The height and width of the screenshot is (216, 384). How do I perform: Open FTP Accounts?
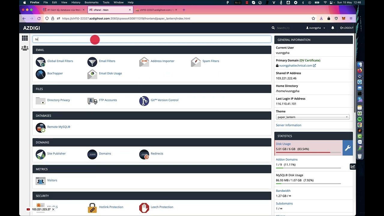(108, 100)
